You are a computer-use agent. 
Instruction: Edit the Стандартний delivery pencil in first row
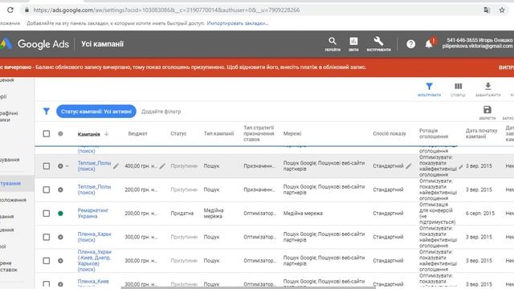pyautogui.click(x=409, y=166)
